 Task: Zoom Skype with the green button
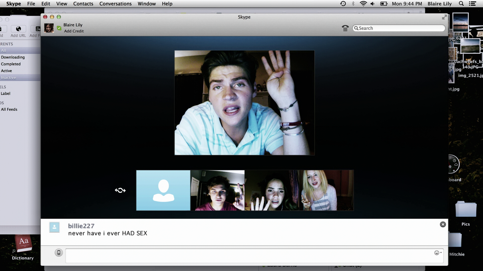(x=59, y=17)
